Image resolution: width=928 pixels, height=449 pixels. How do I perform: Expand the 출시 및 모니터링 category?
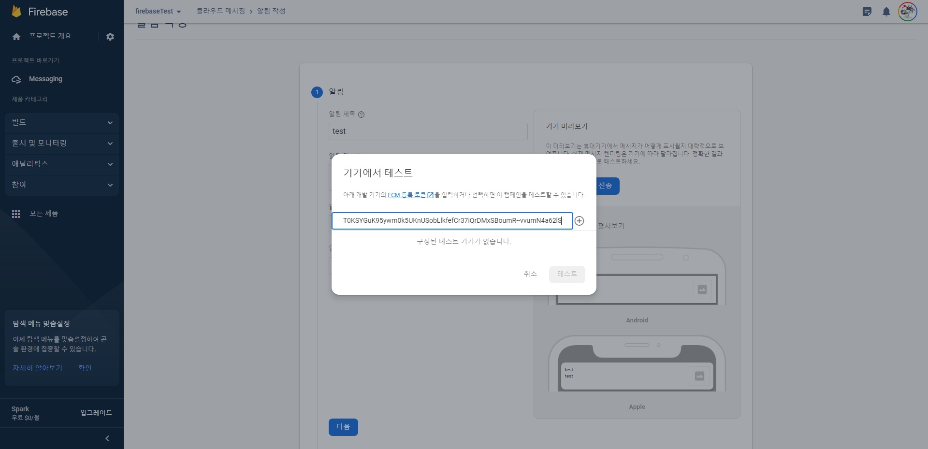click(x=62, y=144)
